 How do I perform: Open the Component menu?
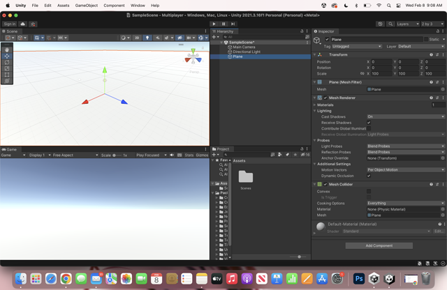pyautogui.click(x=114, y=6)
